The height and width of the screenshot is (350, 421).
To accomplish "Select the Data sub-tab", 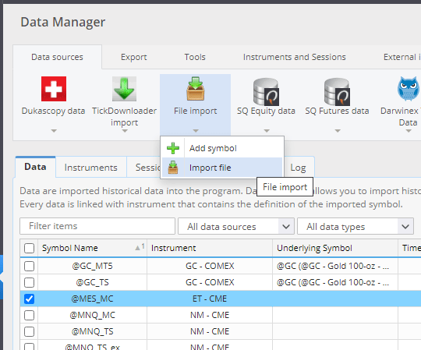I will (35, 167).
